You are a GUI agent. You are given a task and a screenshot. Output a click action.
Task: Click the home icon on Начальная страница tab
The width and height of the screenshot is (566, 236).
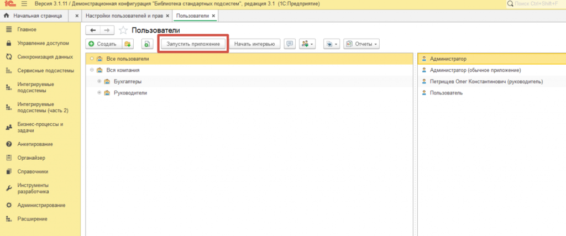tap(7, 16)
